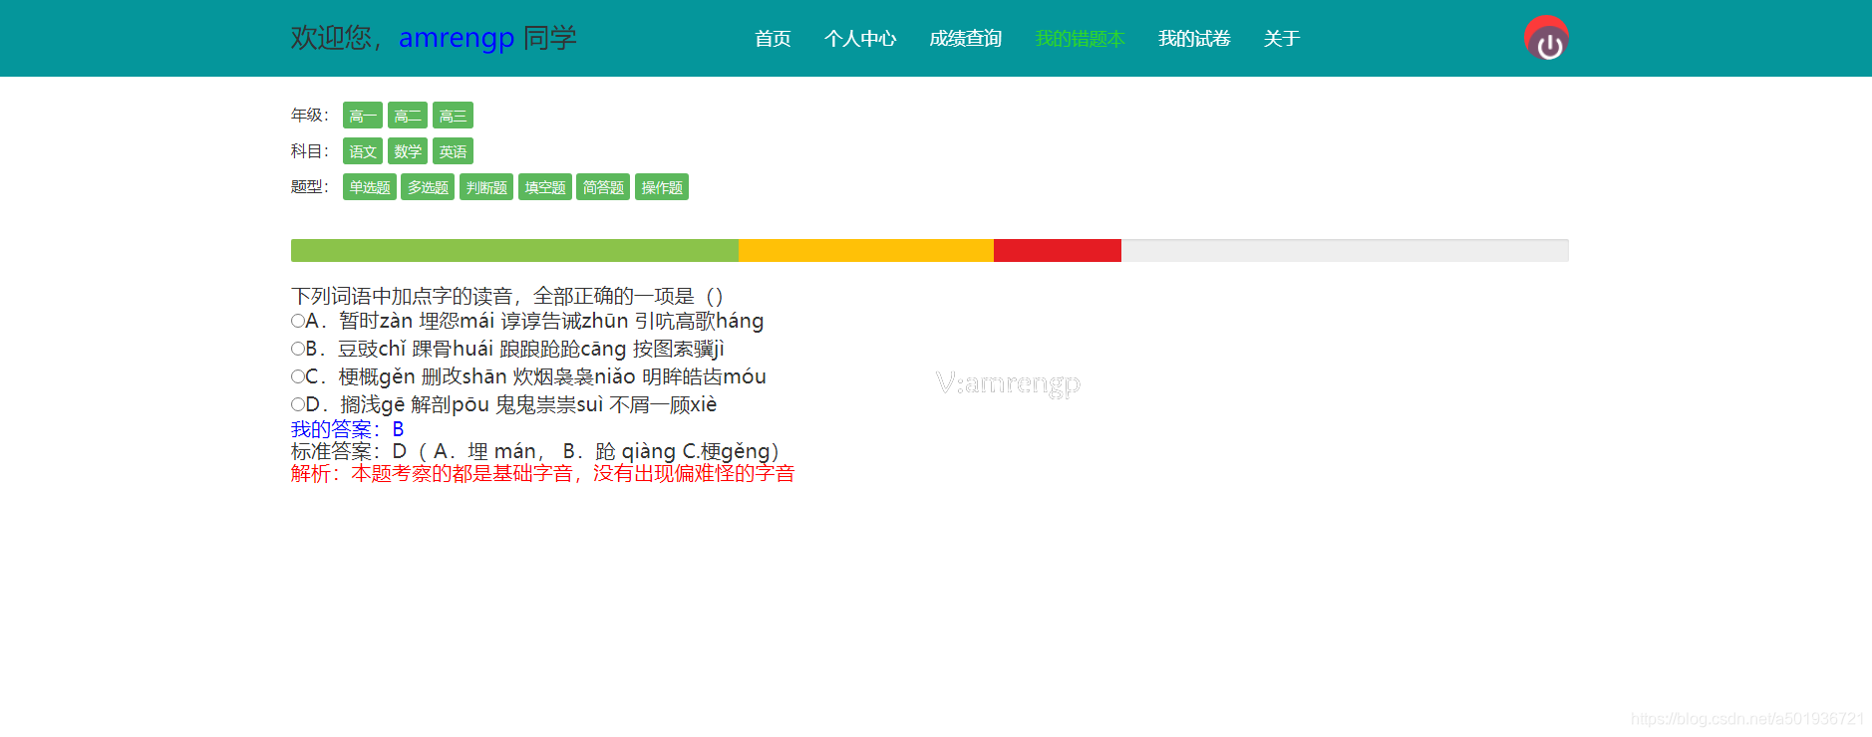Go to 个人中心 personal center
The width and height of the screenshot is (1872, 737).
click(860, 39)
